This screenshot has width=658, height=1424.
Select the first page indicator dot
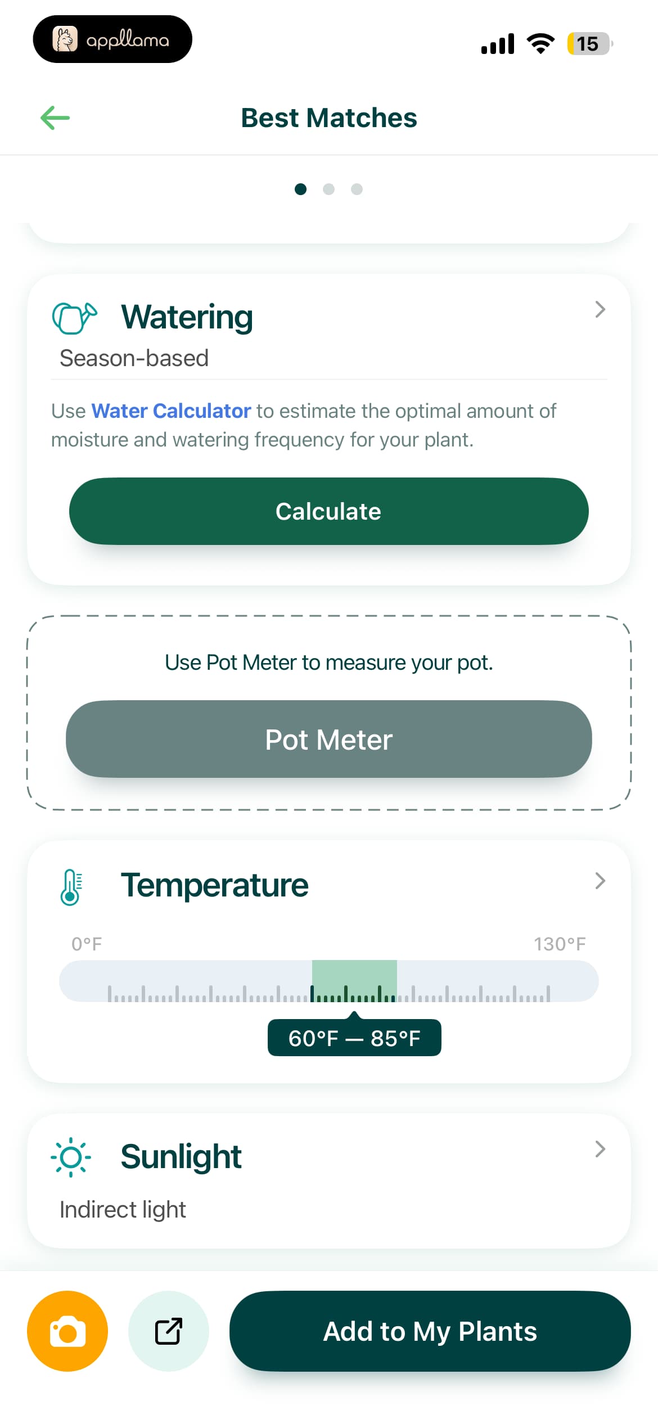tap(301, 189)
